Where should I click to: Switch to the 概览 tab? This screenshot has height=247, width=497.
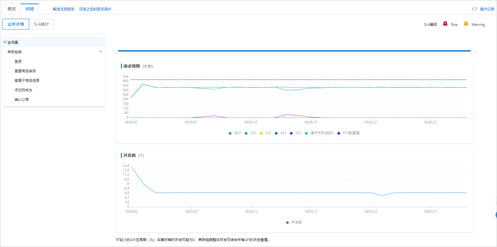pos(12,9)
